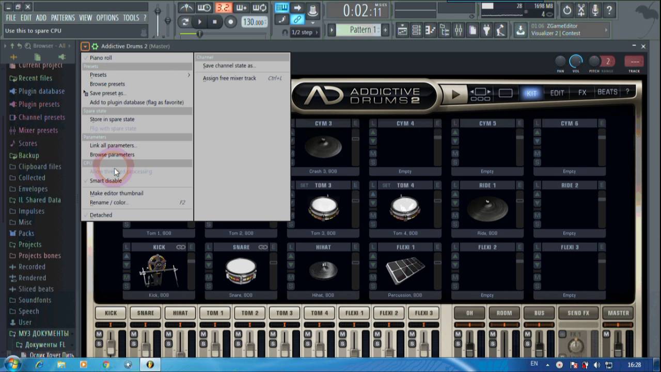Select the MASTER mixer channel button

click(618, 313)
